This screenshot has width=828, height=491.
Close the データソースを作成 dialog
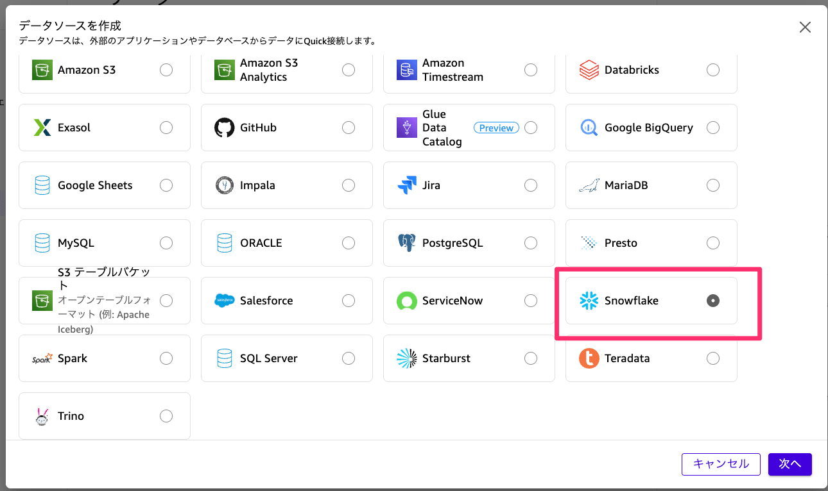tap(805, 27)
